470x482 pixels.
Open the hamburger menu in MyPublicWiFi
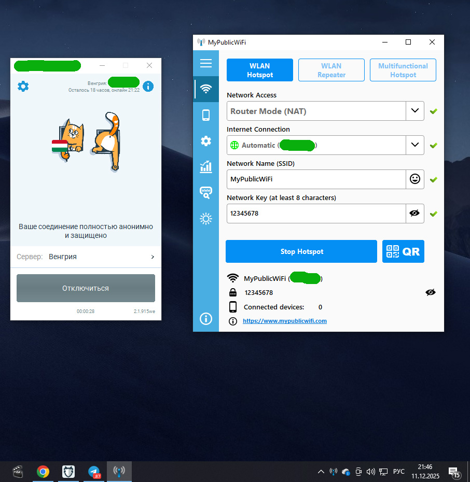(206, 63)
